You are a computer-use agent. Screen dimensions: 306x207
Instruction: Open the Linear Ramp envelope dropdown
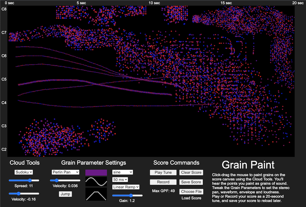(126, 187)
